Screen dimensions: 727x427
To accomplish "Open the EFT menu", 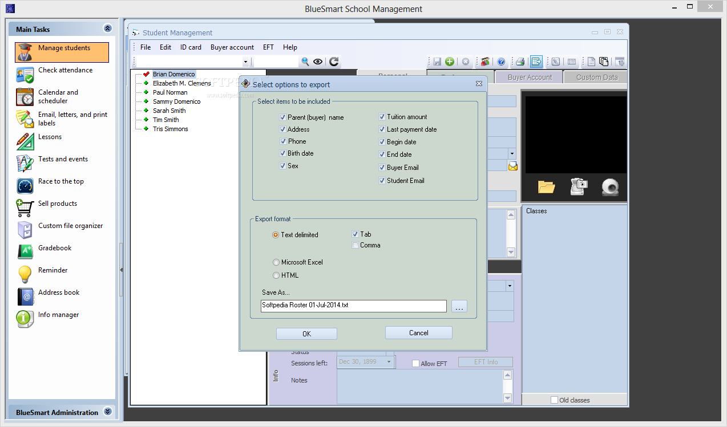I will tap(268, 47).
